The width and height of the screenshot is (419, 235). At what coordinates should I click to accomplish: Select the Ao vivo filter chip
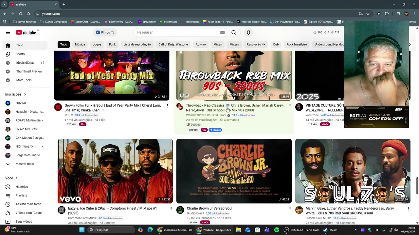pyautogui.click(x=201, y=44)
